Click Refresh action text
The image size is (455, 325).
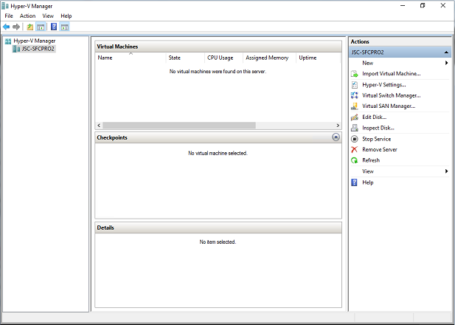tap(371, 160)
